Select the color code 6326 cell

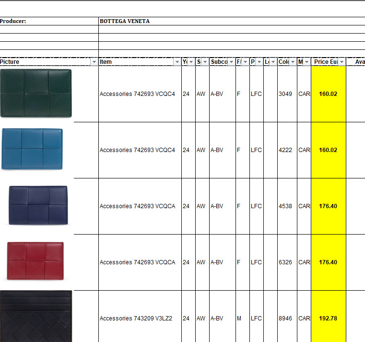[x=287, y=262]
